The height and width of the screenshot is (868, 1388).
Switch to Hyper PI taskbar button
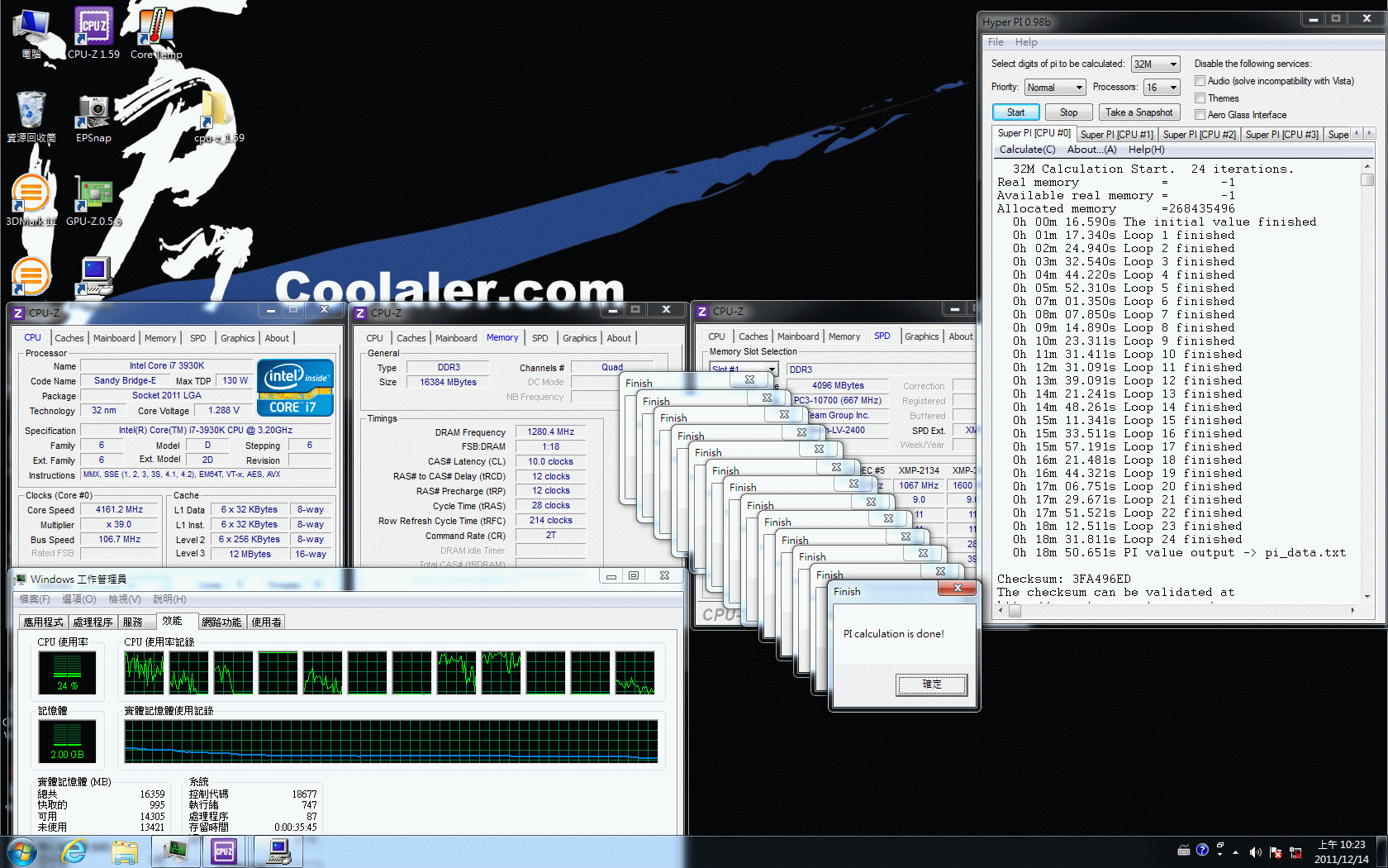pos(278,851)
